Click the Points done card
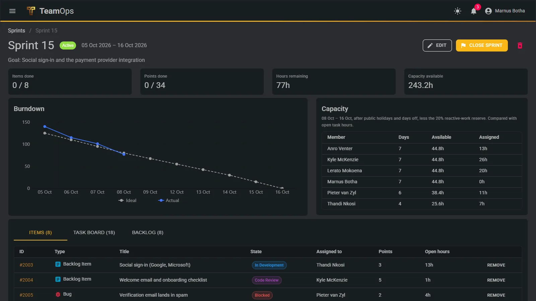Image resolution: width=536 pixels, height=301 pixels. 202,82
